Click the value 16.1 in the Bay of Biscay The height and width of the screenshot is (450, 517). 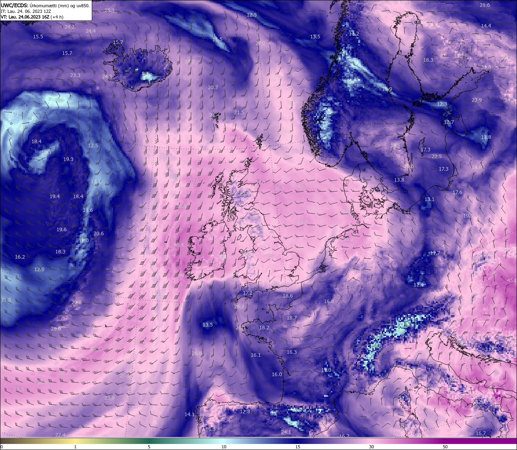coord(256,355)
